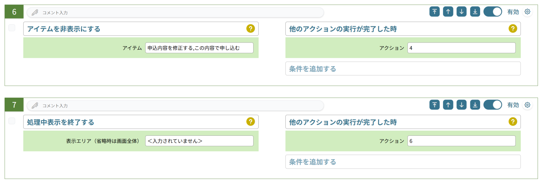Tick the checkbox for action 6
The width and height of the screenshot is (541, 182).
(12, 28)
